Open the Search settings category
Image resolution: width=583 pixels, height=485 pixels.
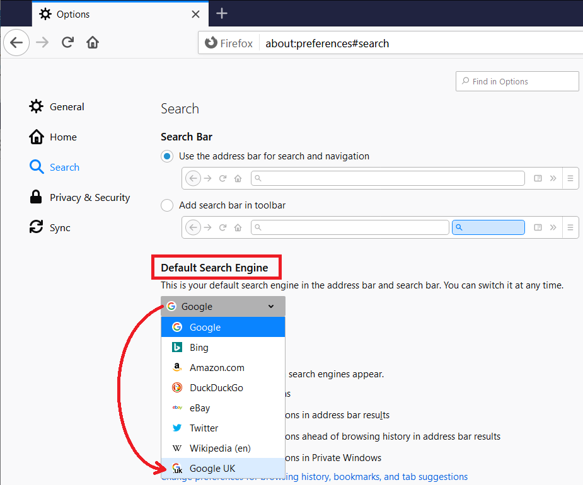[x=55, y=168]
